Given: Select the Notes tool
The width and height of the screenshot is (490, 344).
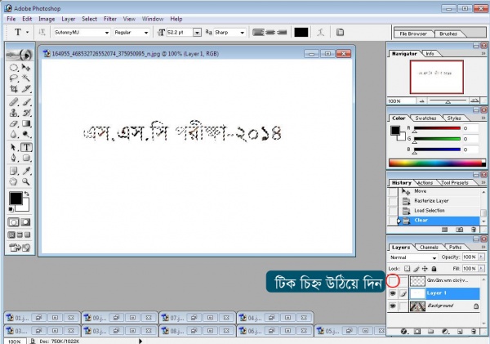Looking at the screenshot, I should pos(13,171).
